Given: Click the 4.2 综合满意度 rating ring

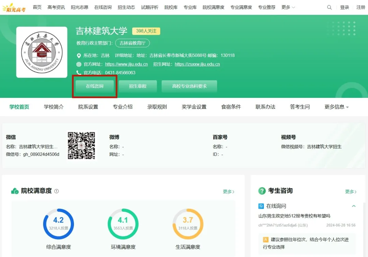Looking at the screenshot, I should click(x=59, y=224).
